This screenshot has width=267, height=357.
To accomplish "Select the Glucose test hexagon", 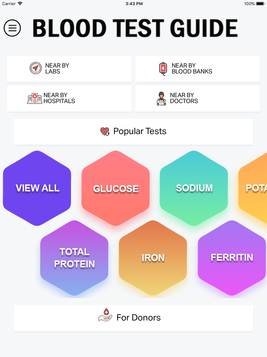I will pos(116,188).
